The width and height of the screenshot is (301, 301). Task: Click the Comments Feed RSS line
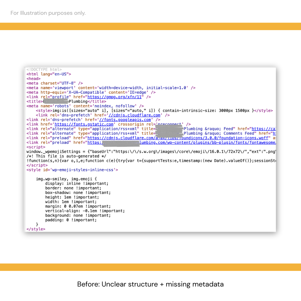pyautogui.click(x=151, y=133)
